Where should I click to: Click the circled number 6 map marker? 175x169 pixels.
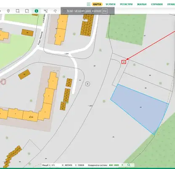87,84
